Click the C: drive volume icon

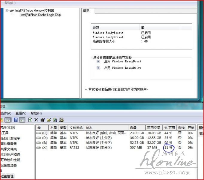pyautogui.click(x=39, y=133)
